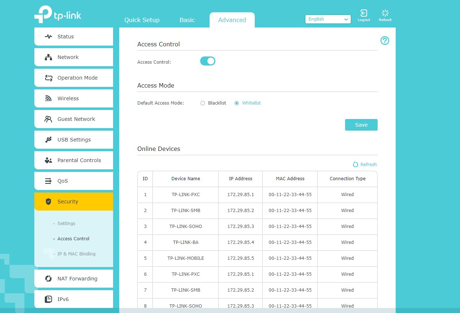The width and height of the screenshot is (460, 313).
Task: Click TP-LINK-SMB in row 2
Action: pos(186,211)
